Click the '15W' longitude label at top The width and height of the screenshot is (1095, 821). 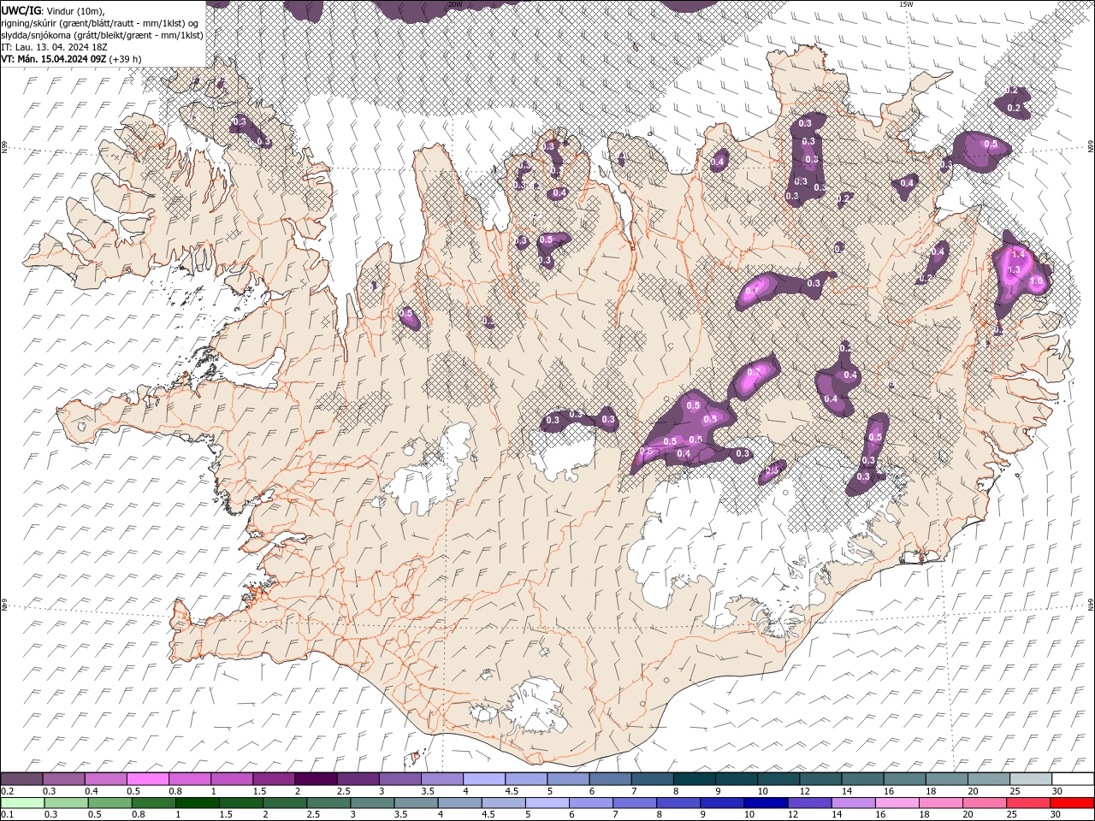906,4
